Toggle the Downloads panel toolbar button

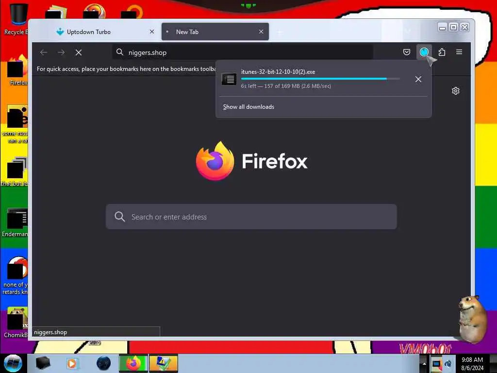point(424,52)
